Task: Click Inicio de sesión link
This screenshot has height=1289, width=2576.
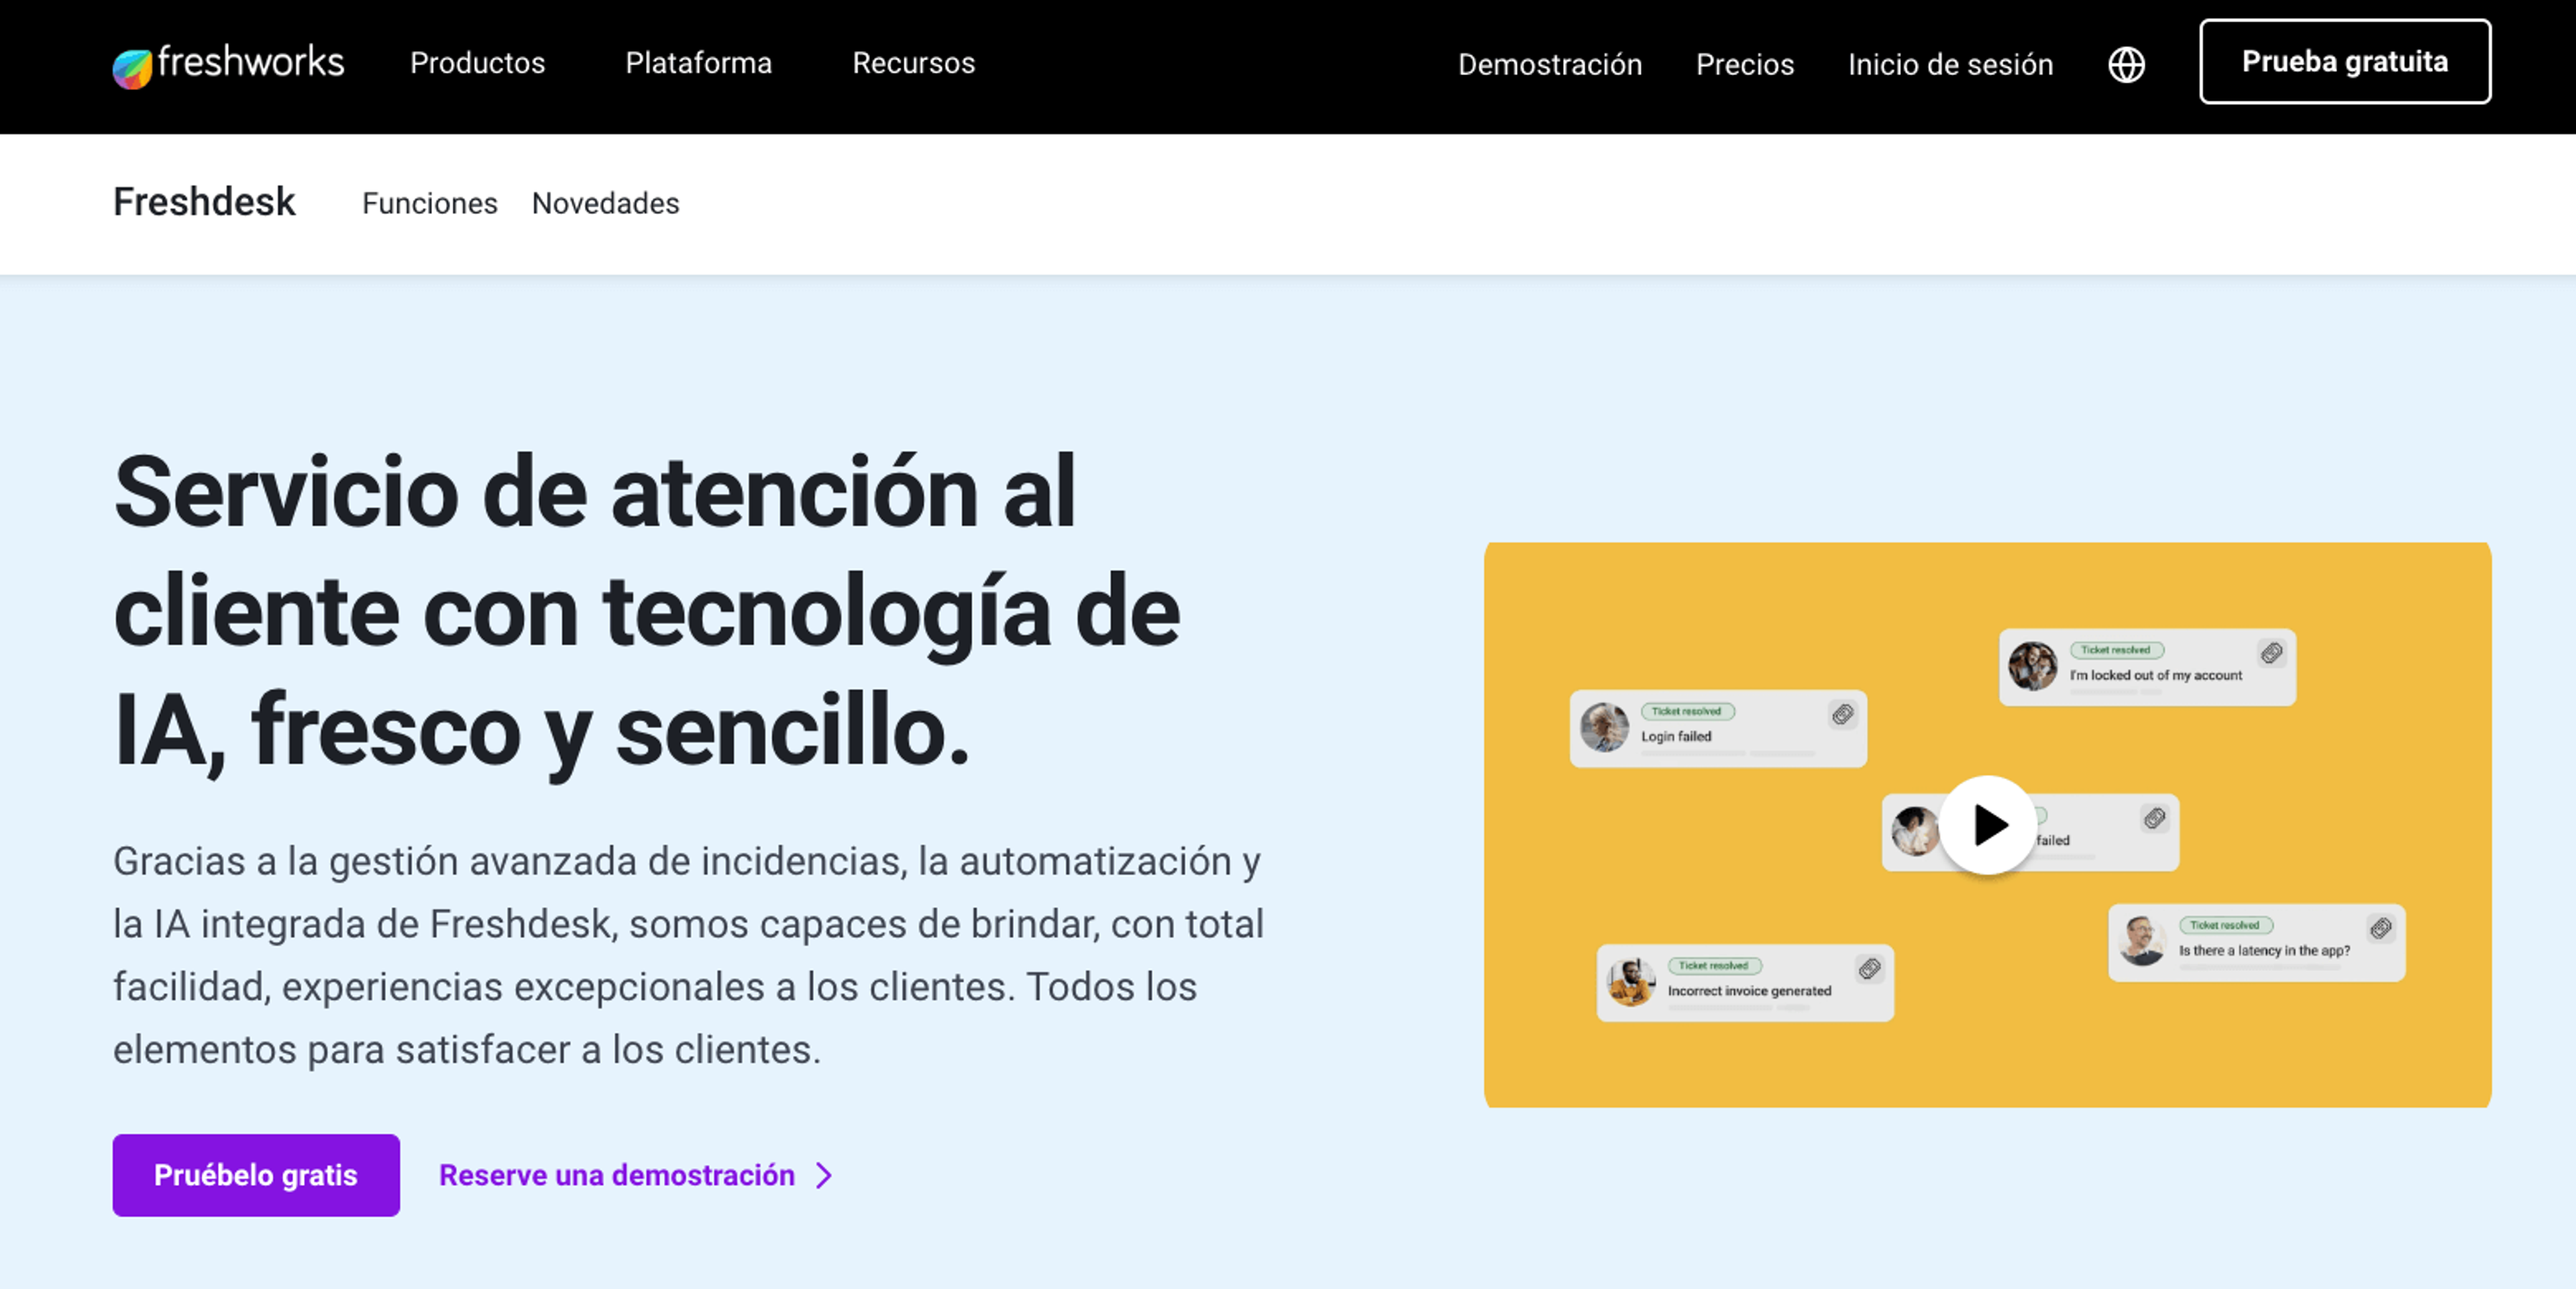Action: click(x=1950, y=65)
